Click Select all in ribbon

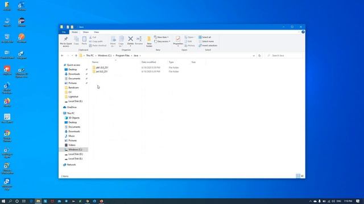click(x=205, y=37)
